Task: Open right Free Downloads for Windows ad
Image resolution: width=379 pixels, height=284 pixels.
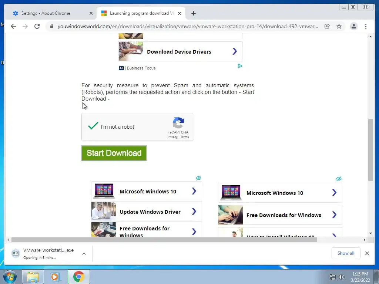Action: [280, 215]
